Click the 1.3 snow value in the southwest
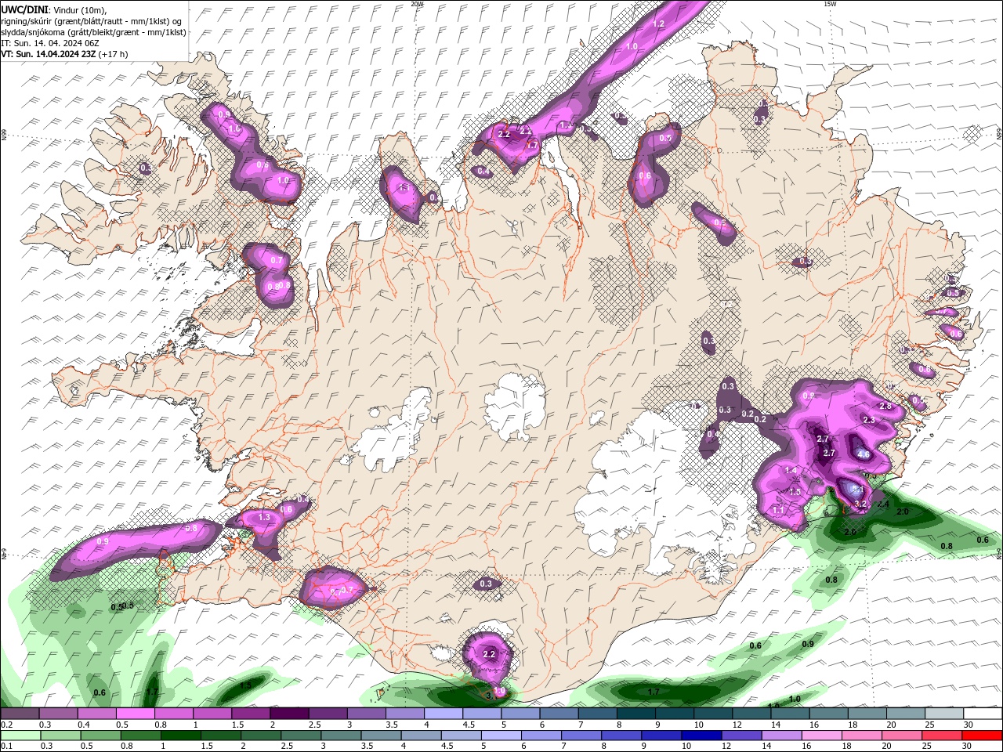 click(x=264, y=517)
